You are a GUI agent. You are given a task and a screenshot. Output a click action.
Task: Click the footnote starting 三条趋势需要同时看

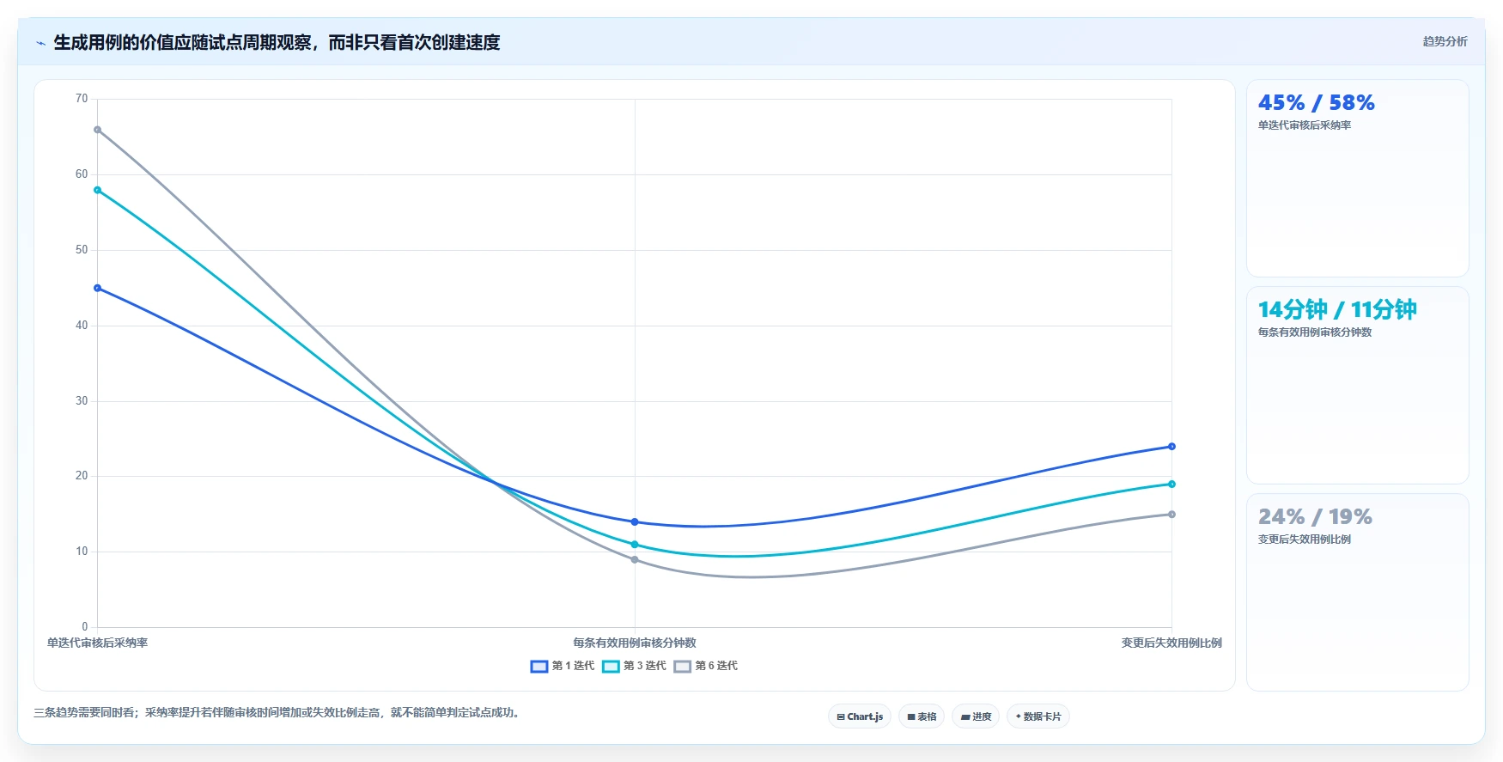coord(278,712)
